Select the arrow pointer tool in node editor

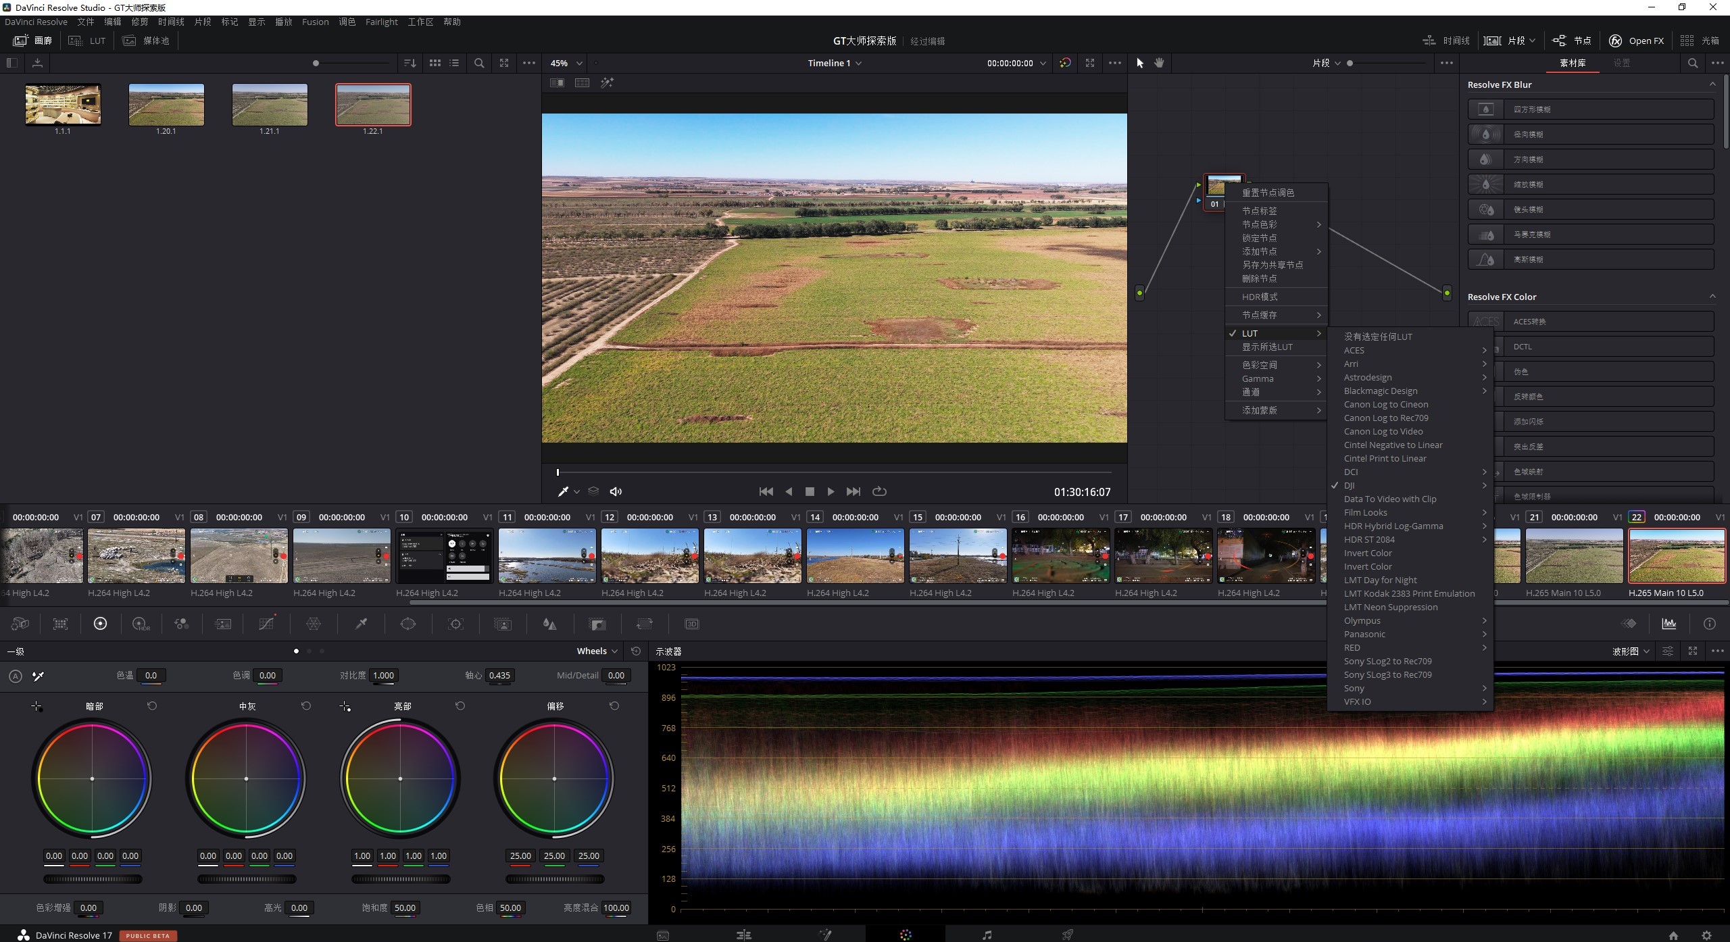pos(1140,63)
